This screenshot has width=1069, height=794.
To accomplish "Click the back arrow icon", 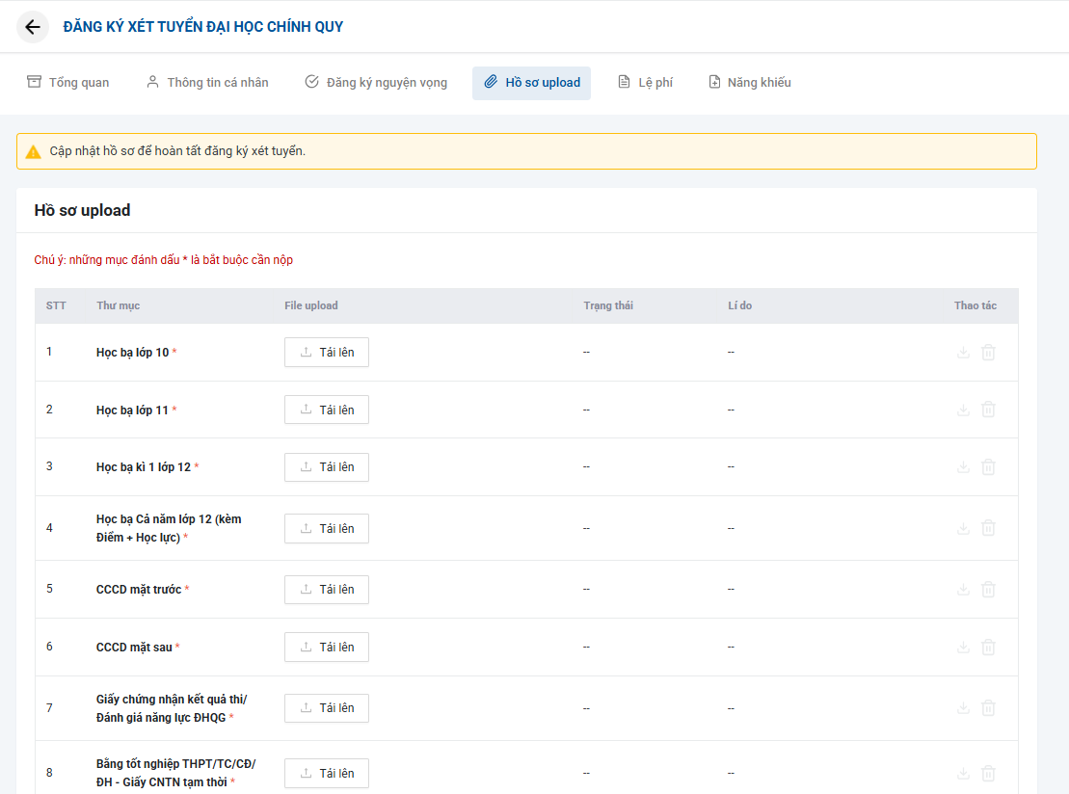I will click(33, 27).
